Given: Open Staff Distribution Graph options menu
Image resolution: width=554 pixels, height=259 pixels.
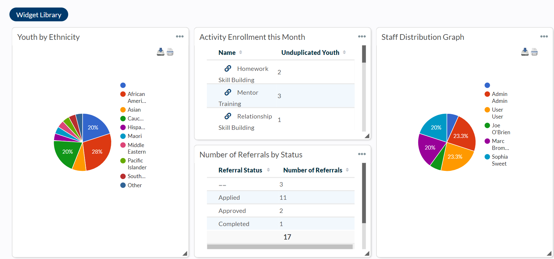Looking at the screenshot, I should pos(544,37).
